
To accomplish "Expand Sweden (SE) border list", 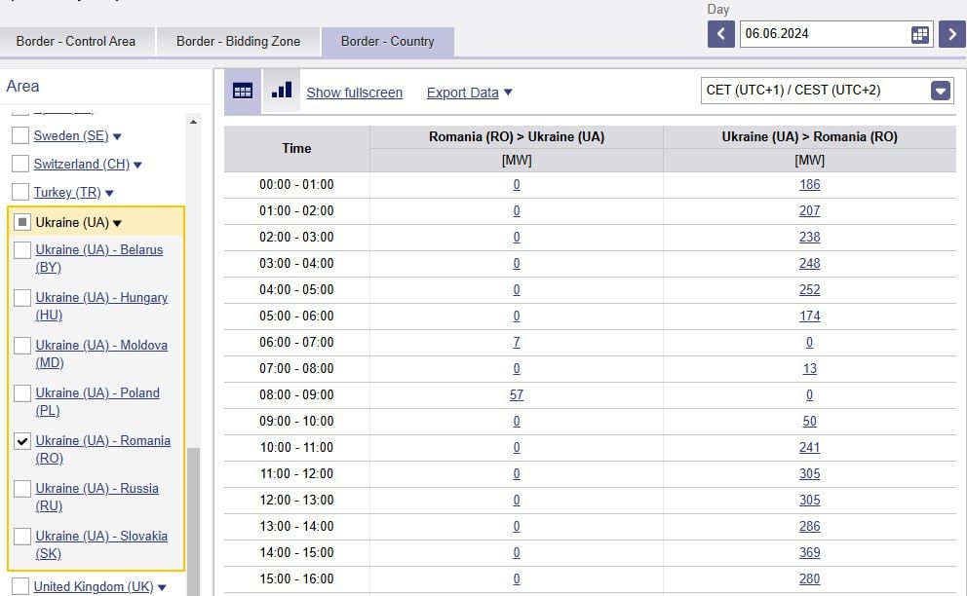I will point(117,137).
